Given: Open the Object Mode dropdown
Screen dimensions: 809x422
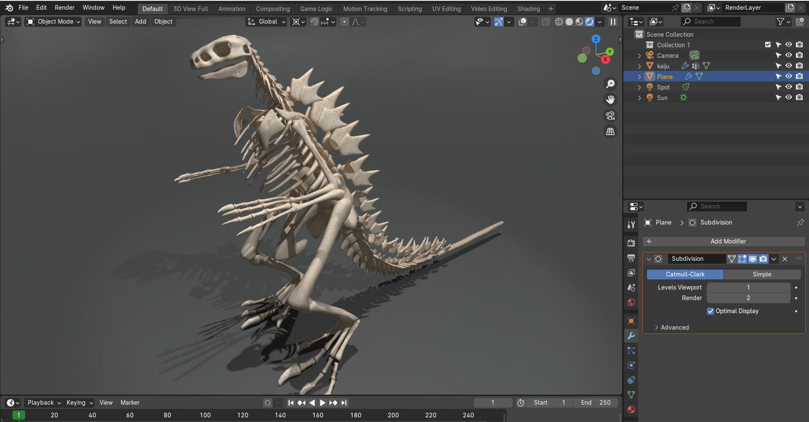Looking at the screenshot, I should [53, 21].
